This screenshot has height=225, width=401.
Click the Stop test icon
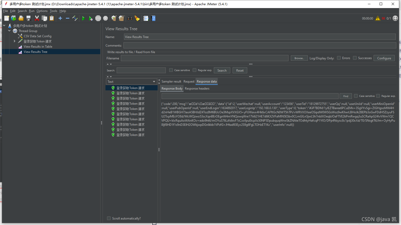pyautogui.click(x=98, y=18)
